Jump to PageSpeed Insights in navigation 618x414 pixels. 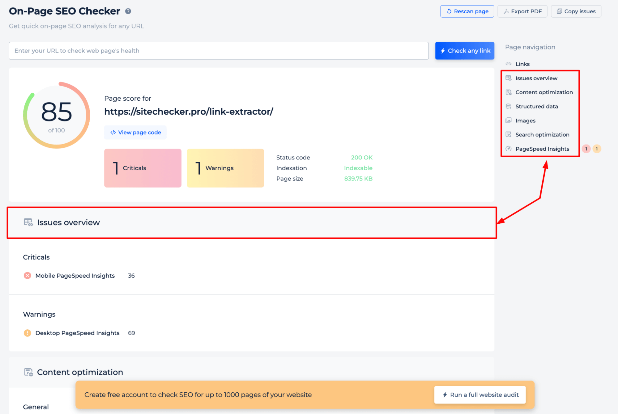(542, 149)
